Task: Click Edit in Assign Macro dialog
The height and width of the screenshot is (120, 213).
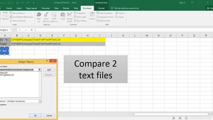Action: point(49,70)
